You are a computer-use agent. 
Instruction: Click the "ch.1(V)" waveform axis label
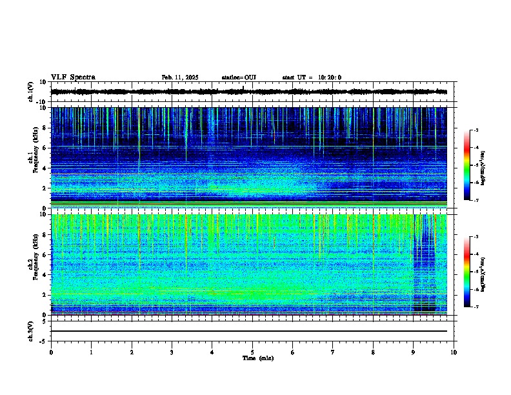tap(31, 92)
